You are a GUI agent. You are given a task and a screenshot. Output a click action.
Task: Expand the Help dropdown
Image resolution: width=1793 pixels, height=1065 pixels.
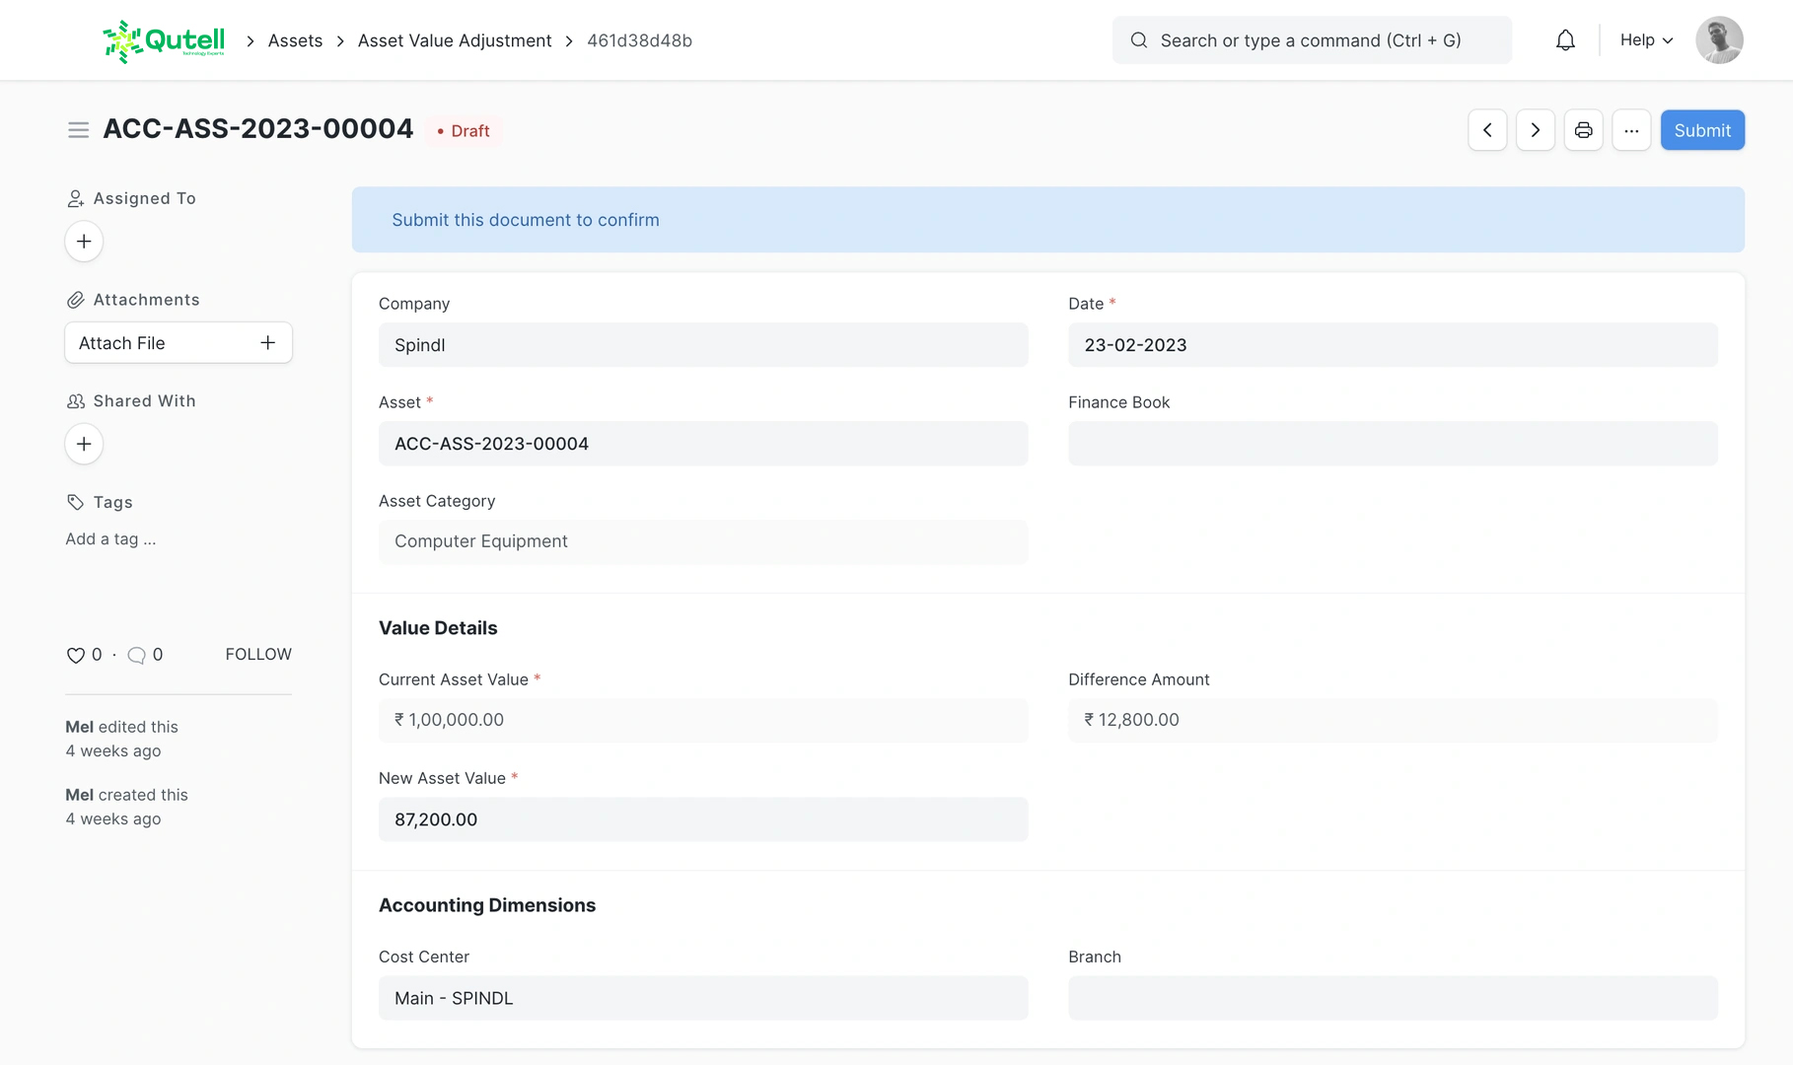(1646, 40)
